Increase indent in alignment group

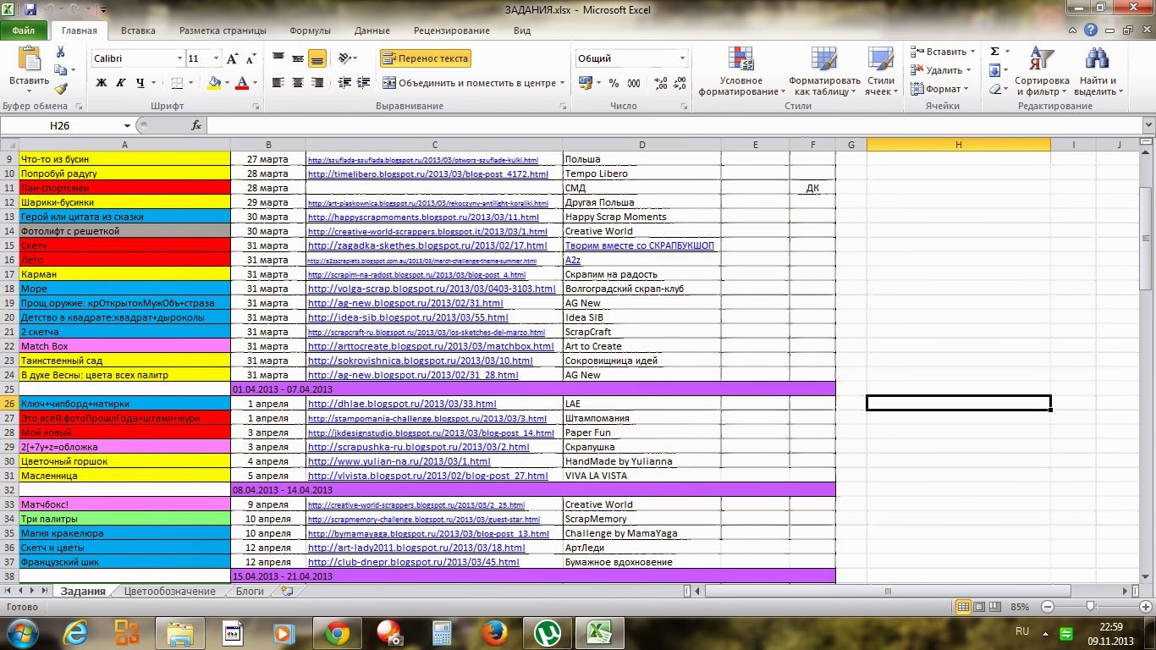(365, 83)
